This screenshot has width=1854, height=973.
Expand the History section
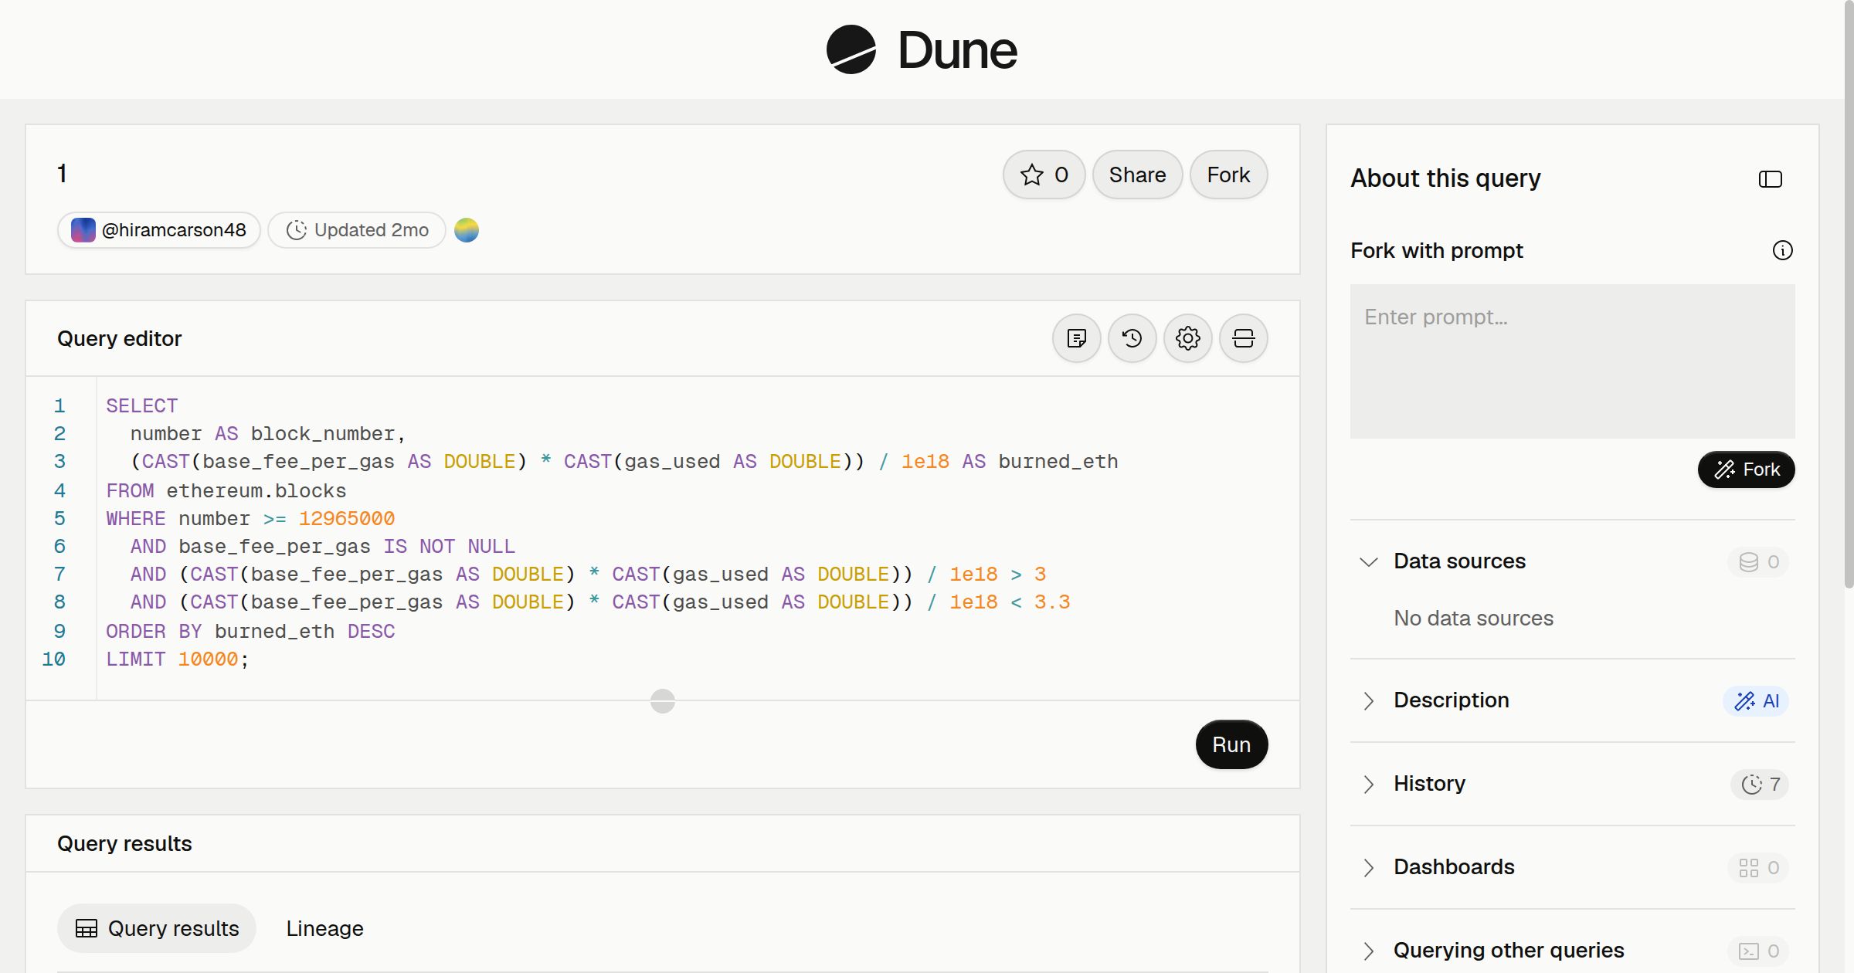pyautogui.click(x=1368, y=784)
